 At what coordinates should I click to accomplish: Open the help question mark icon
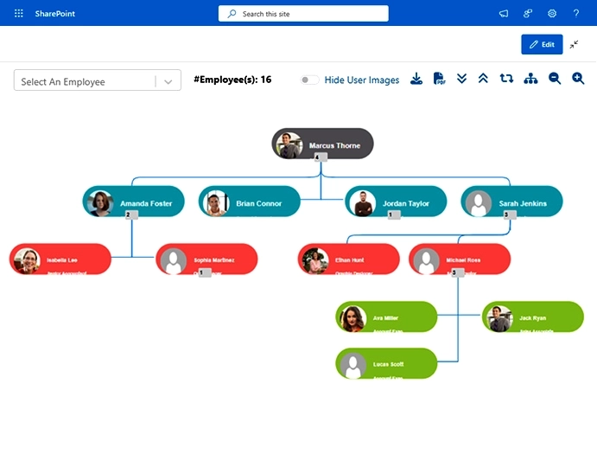[x=576, y=14]
